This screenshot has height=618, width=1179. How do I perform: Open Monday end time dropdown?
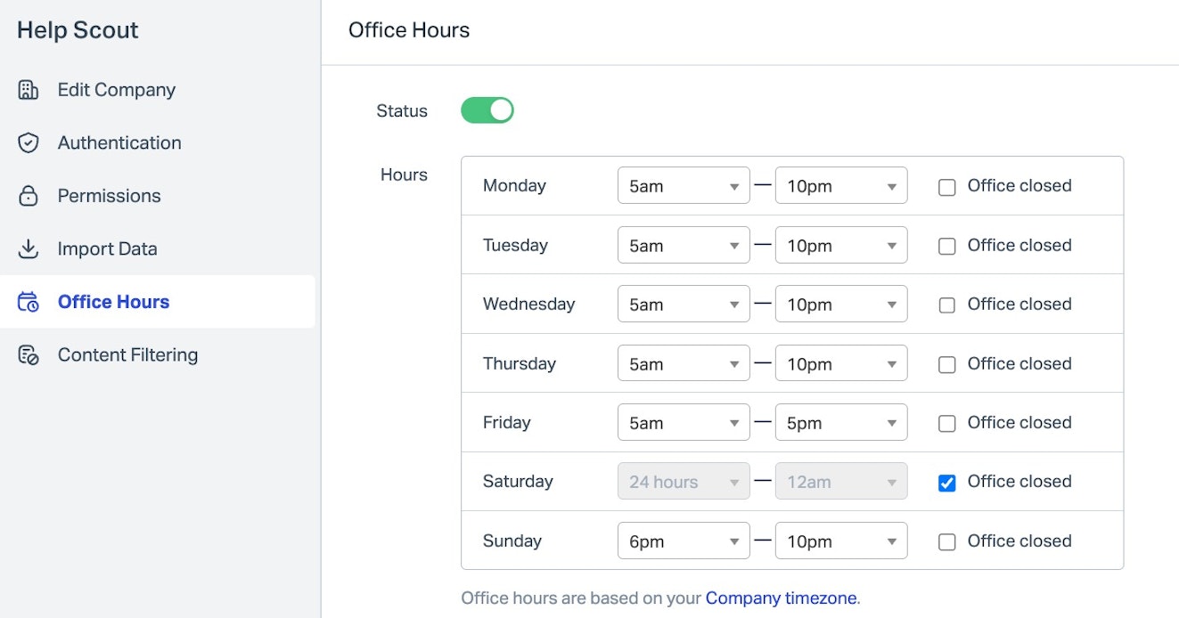841,186
